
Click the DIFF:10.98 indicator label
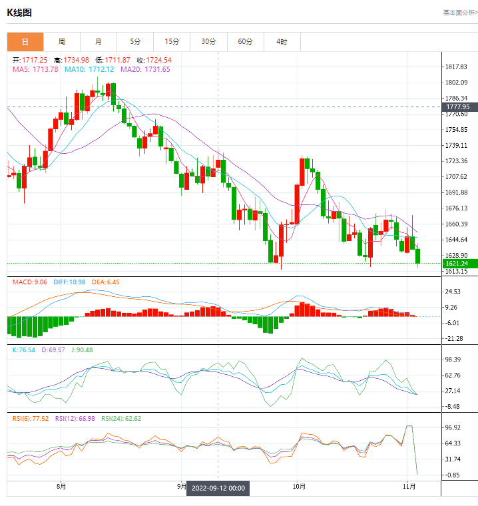coord(69,282)
